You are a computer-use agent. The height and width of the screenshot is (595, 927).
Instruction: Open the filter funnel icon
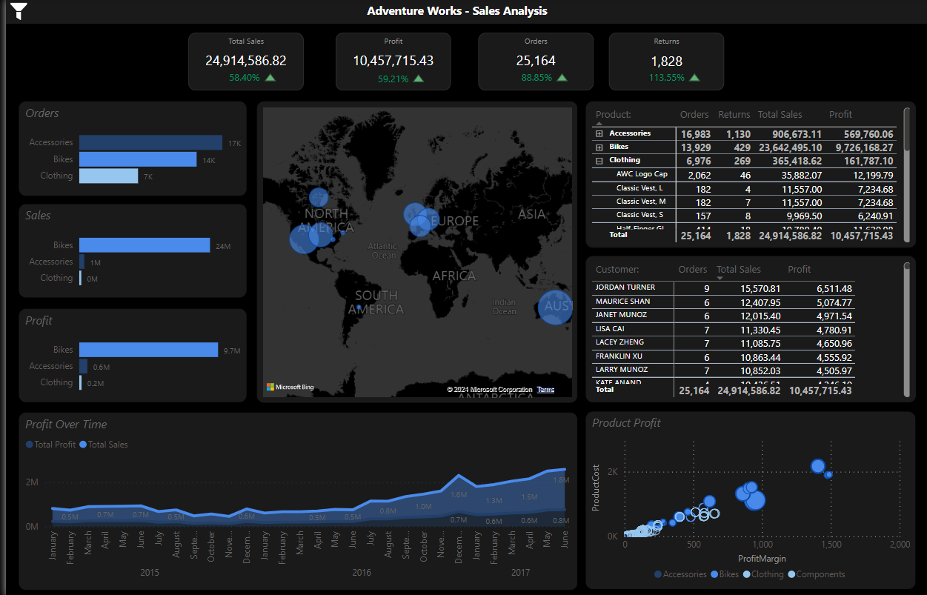pos(19,10)
